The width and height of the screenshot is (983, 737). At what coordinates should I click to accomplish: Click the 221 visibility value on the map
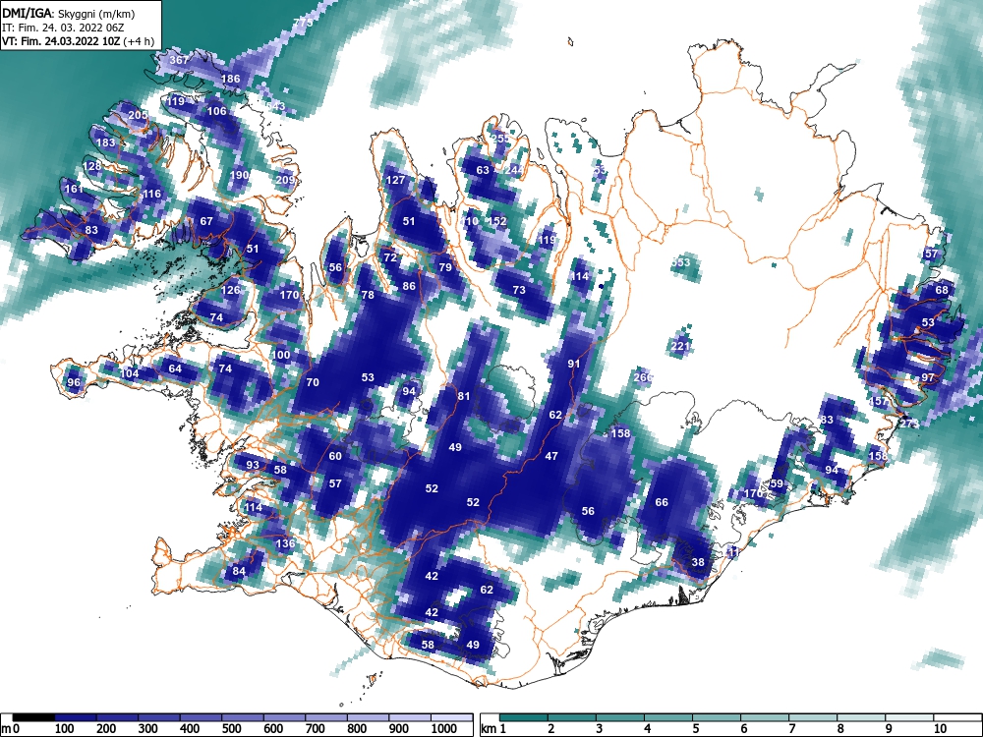(680, 346)
